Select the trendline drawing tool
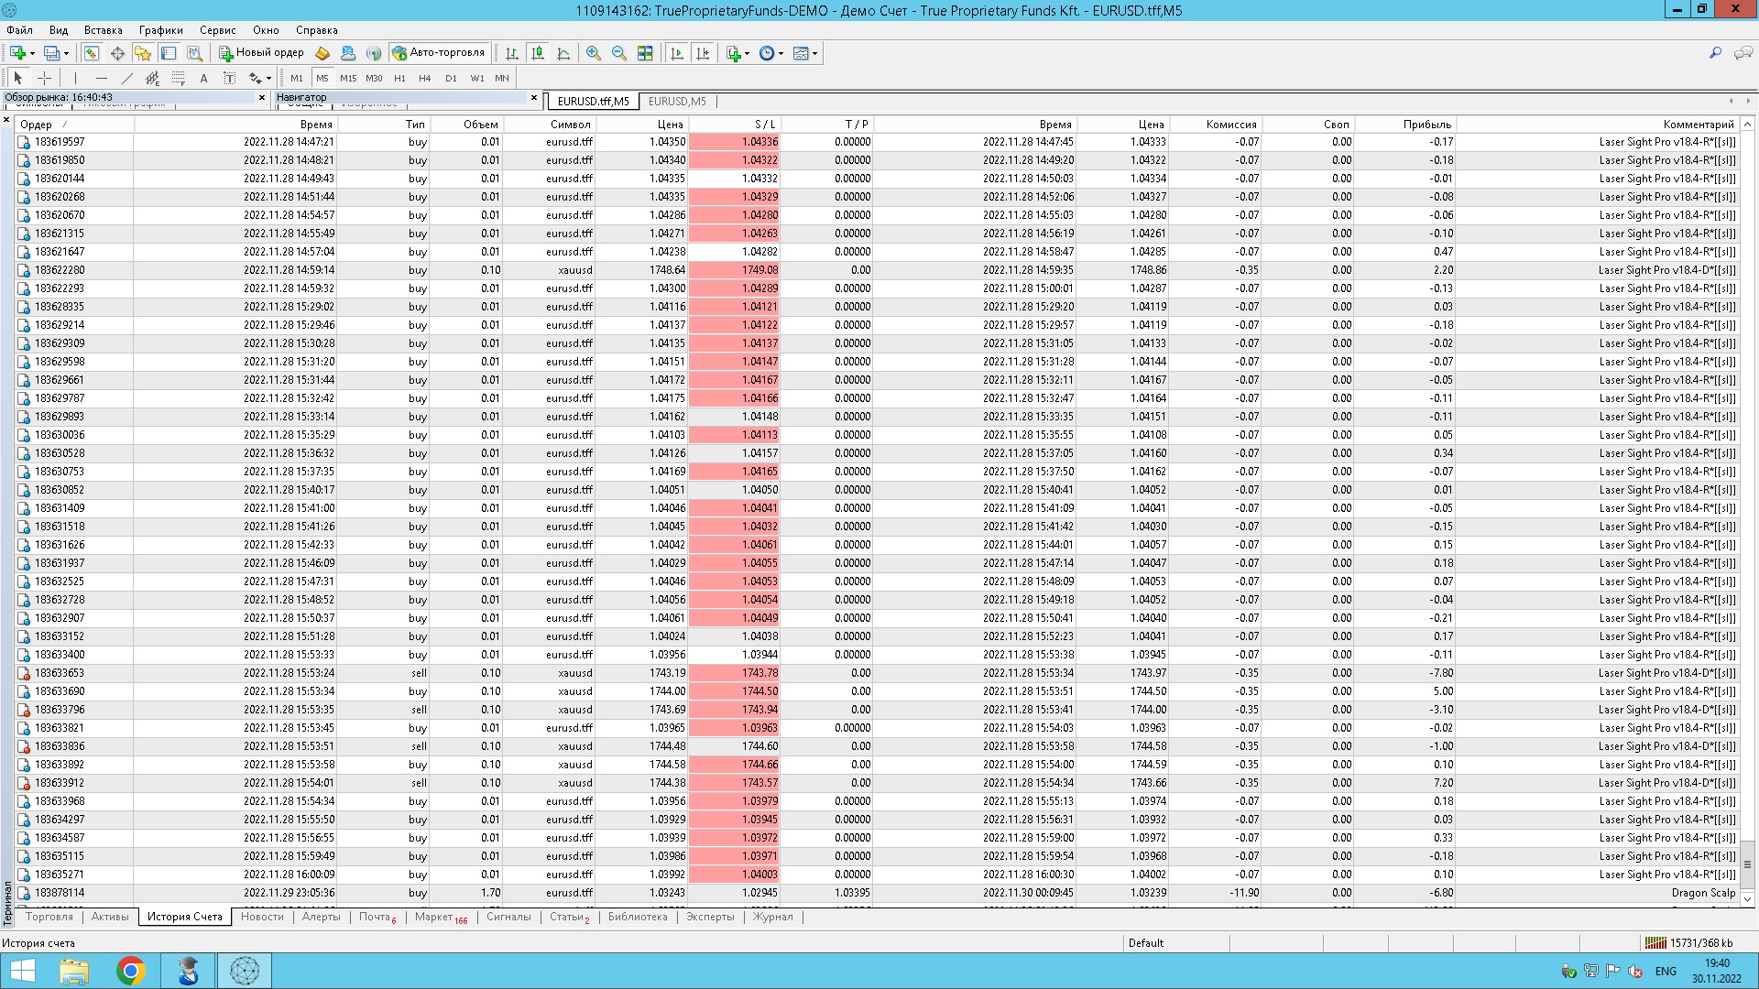1759x989 pixels. tap(127, 78)
